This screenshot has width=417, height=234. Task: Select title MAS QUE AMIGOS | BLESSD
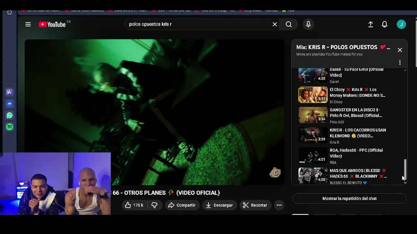[358, 173]
